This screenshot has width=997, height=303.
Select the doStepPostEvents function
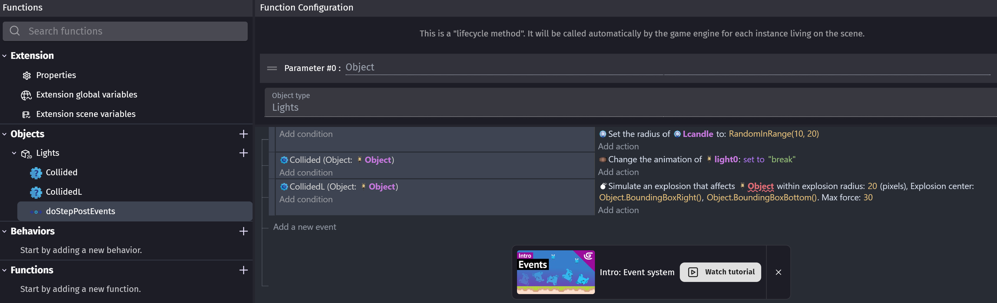tap(135, 211)
